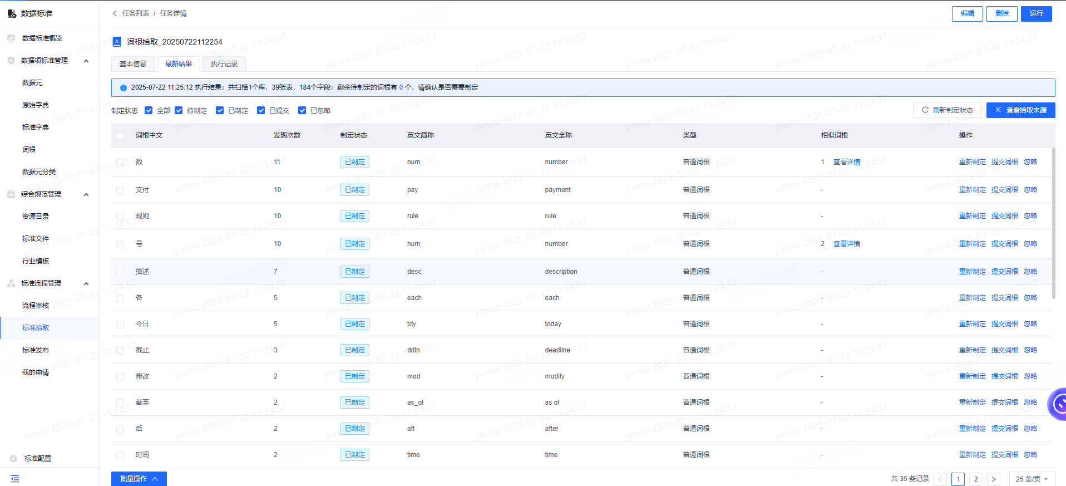Collapse the 标准流程管理 menu group
Screen dimensions: 1066x486
pos(86,283)
